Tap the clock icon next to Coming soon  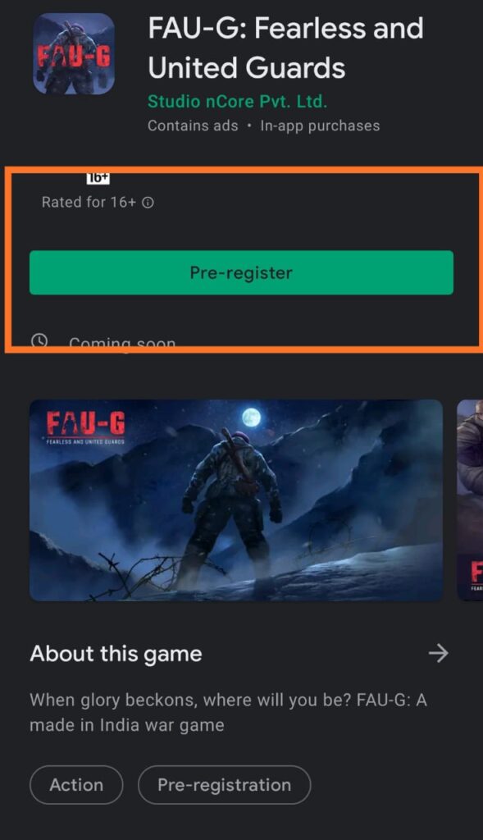tap(39, 340)
